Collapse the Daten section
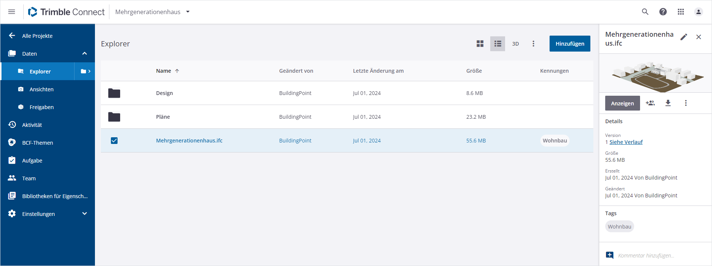The width and height of the screenshot is (712, 266). (x=85, y=54)
